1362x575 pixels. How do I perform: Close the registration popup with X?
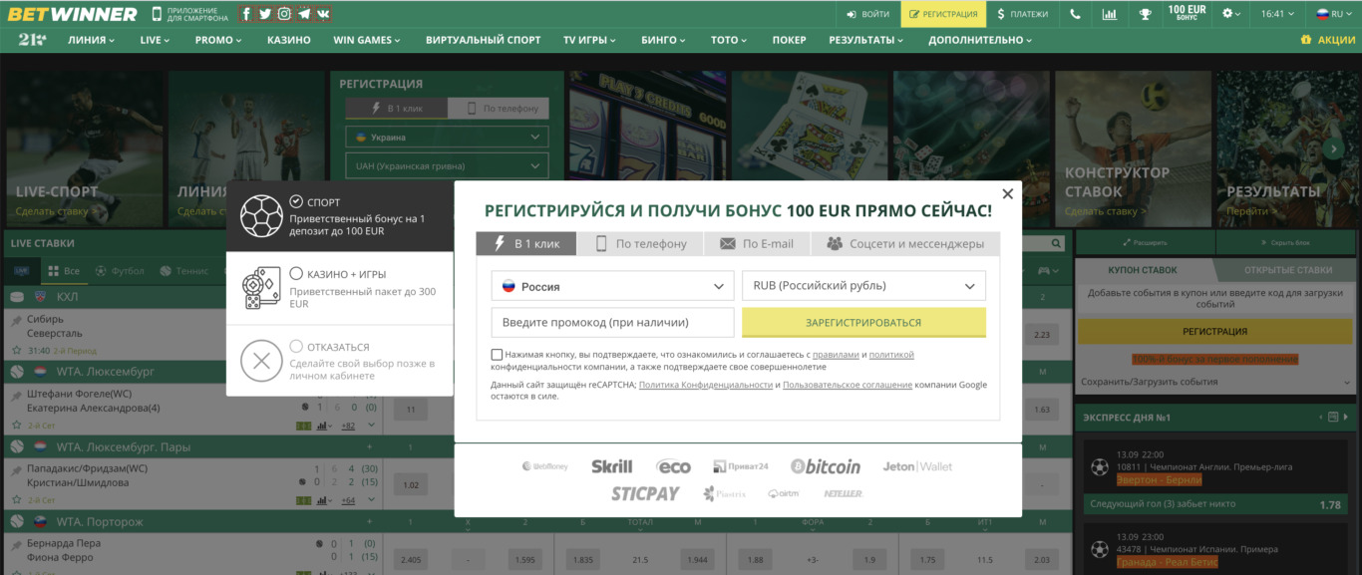(1007, 194)
